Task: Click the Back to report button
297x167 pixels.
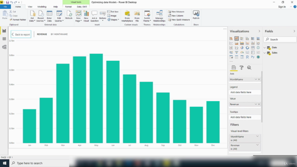Action: coord(21,34)
